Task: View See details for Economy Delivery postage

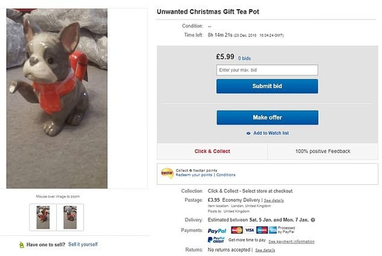Action: click(274, 200)
